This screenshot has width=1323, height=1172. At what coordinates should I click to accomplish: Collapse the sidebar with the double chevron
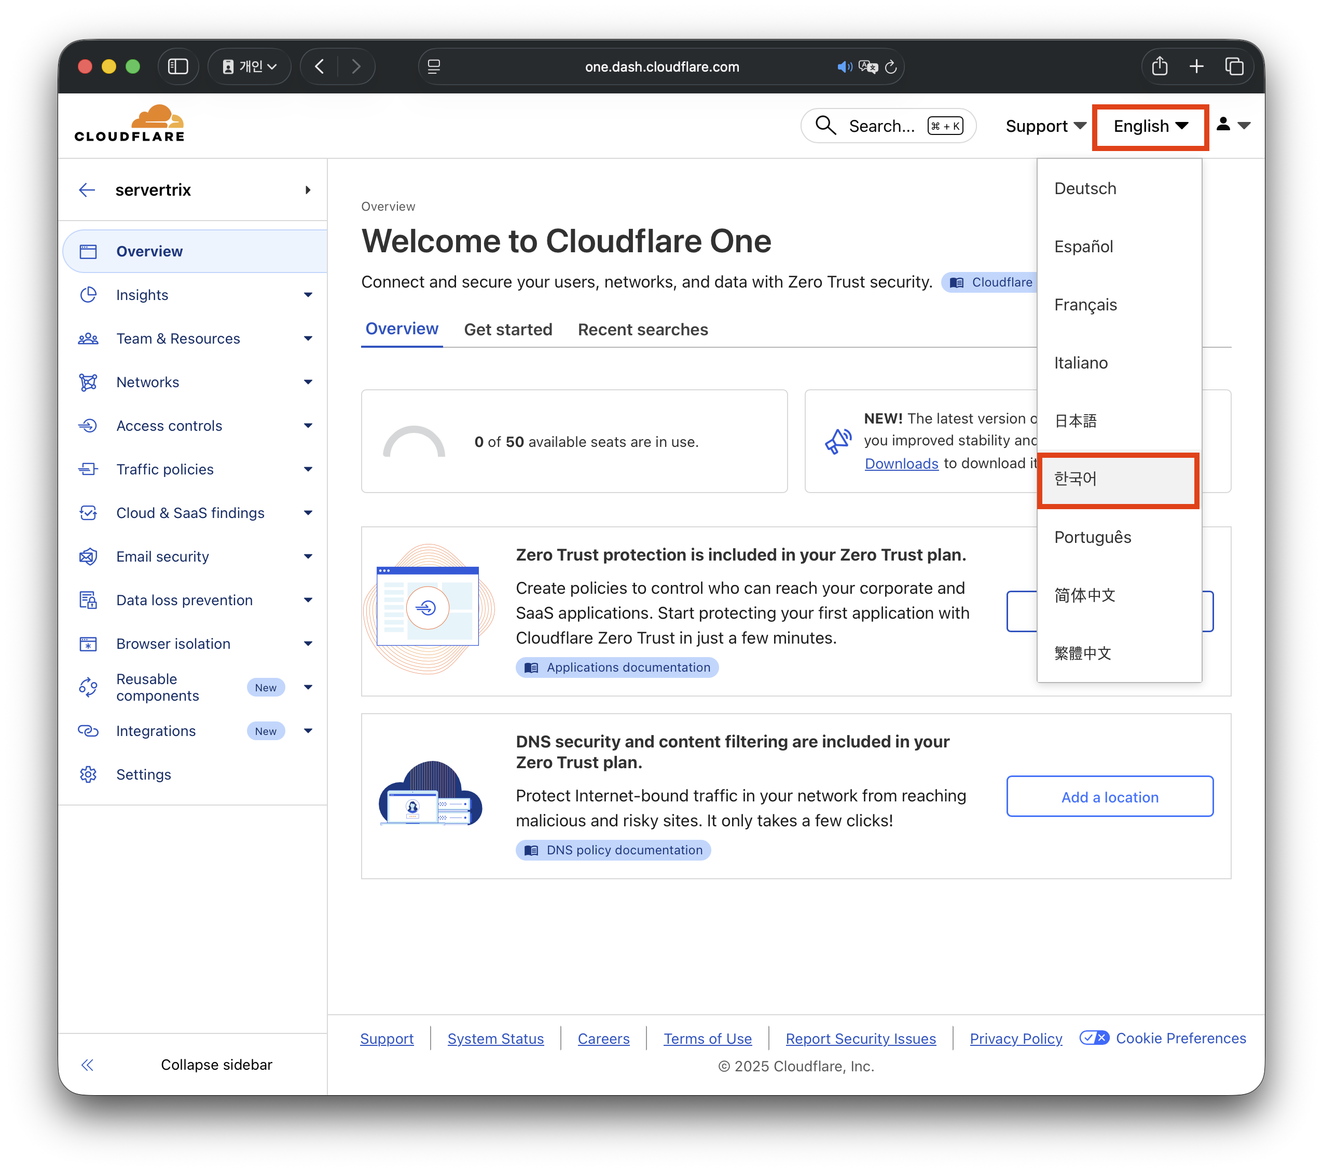[87, 1065]
